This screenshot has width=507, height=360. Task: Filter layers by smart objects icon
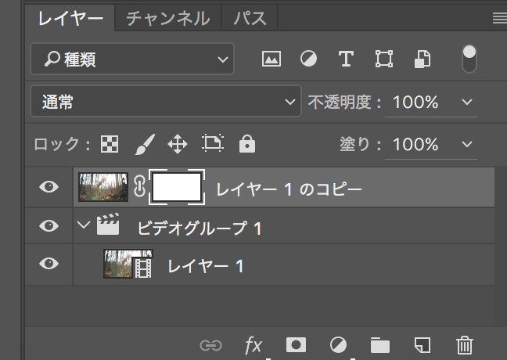422,59
